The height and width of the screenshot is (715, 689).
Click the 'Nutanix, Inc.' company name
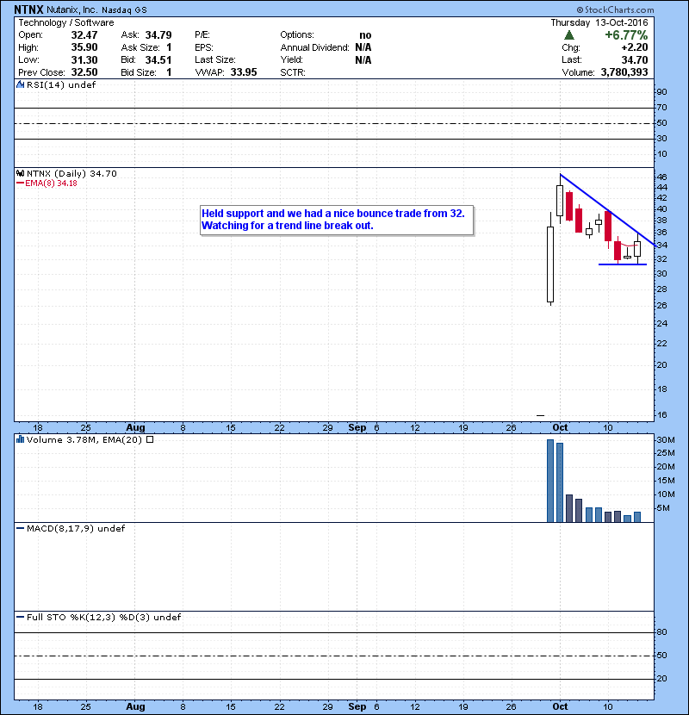coord(71,9)
